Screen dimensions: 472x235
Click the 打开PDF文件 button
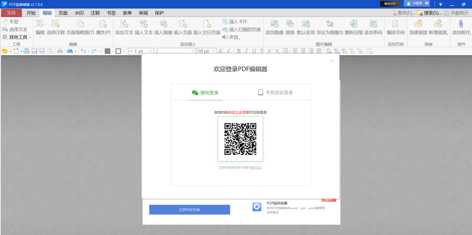tap(189, 209)
